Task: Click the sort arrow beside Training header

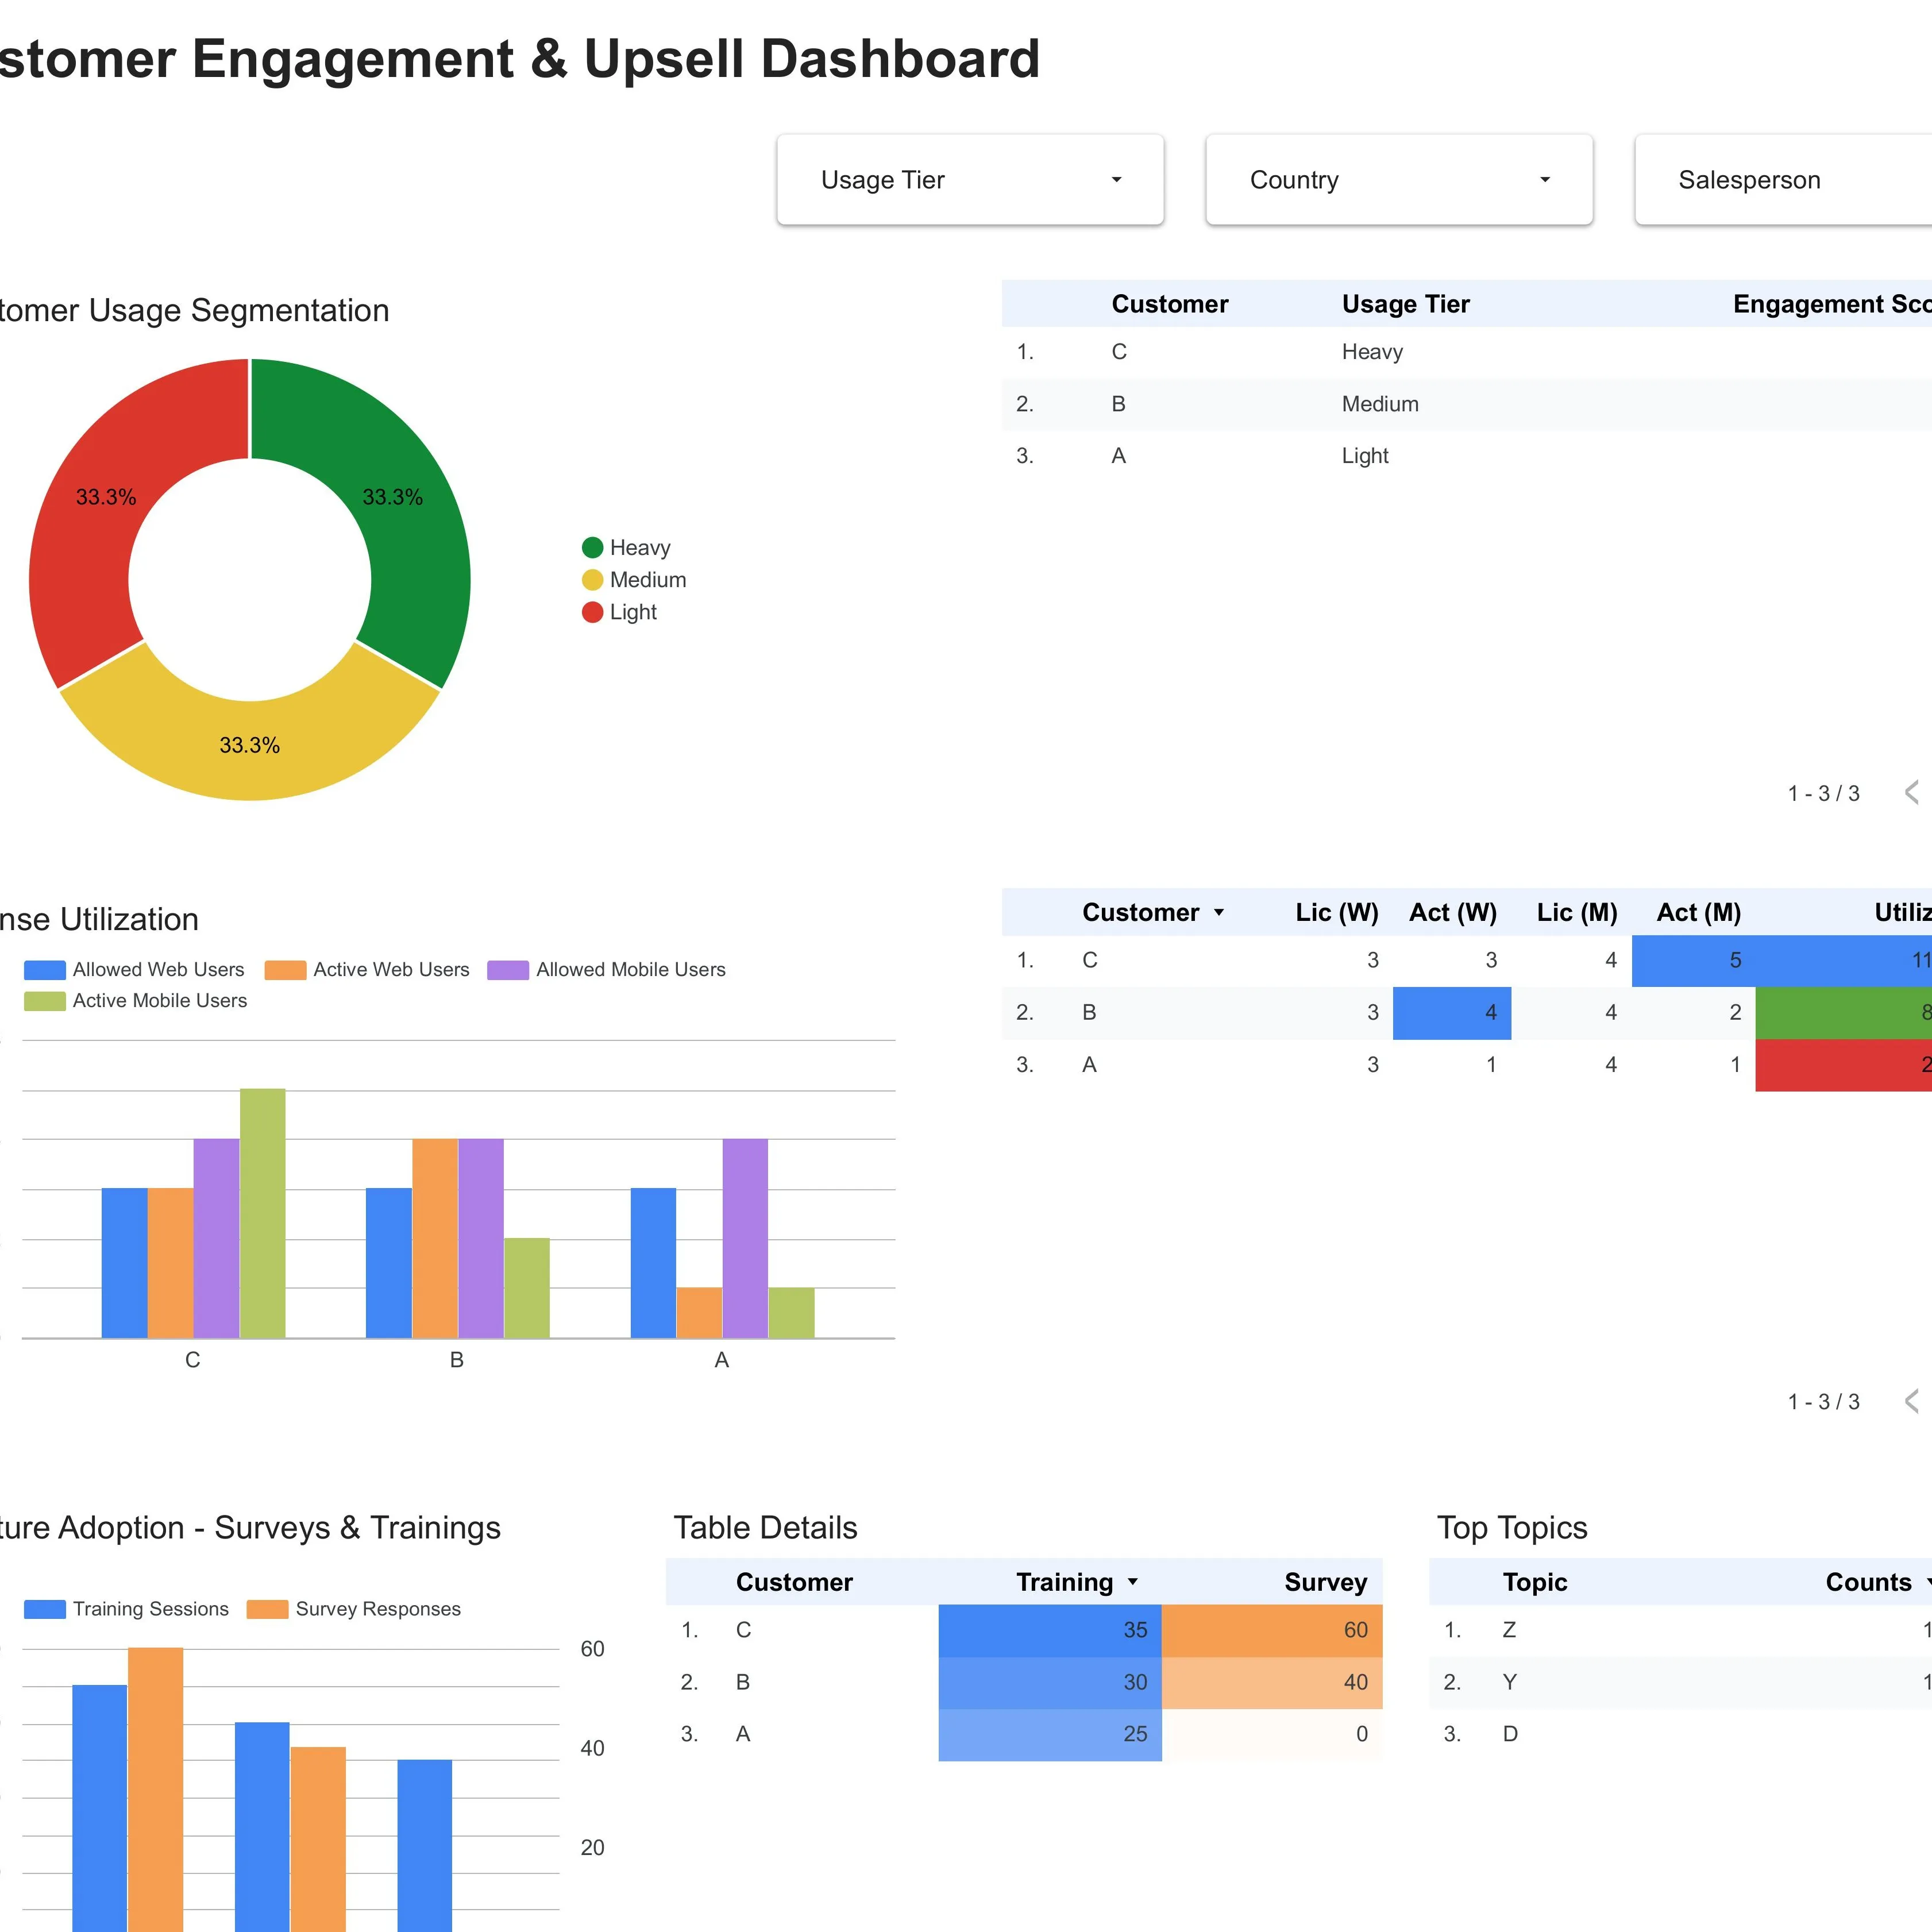Action: click(1132, 1582)
